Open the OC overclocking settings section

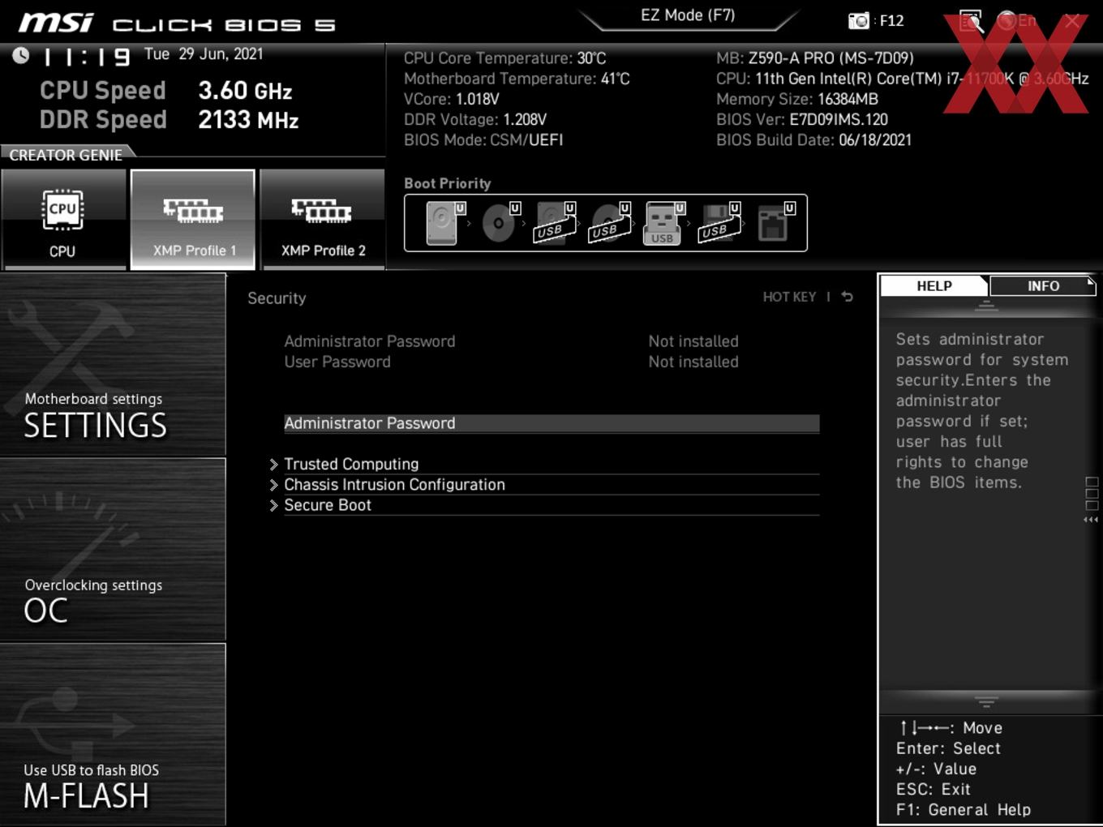point(113,550)
